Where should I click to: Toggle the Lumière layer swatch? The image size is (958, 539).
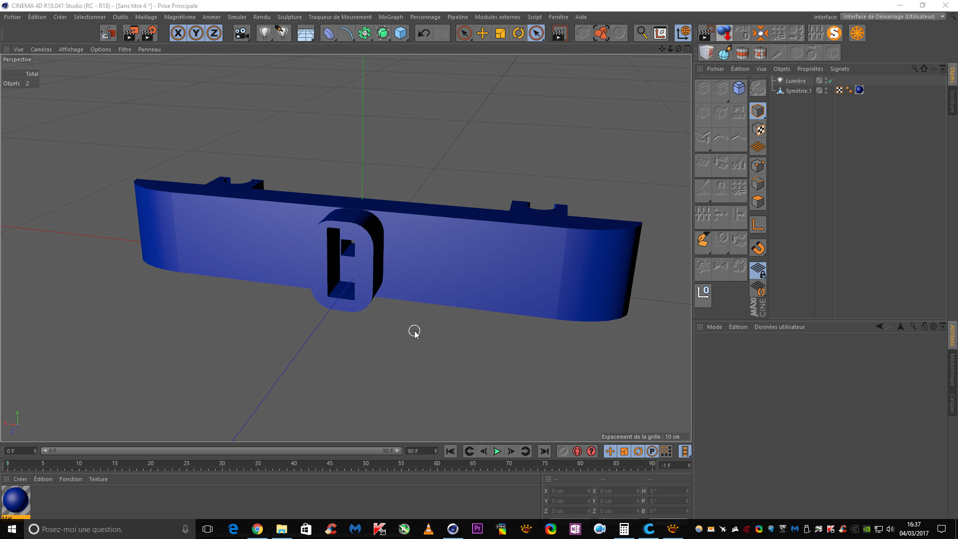click(819, 81)
